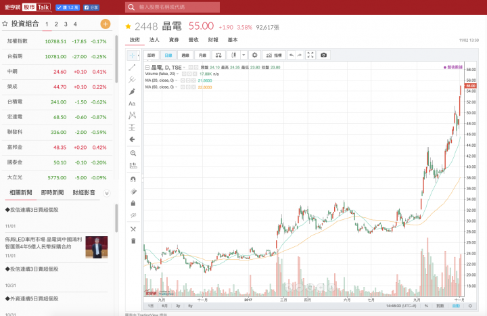This screenshot has width=487, height=316.
Task: Hide all drawing tools eye icon
Action: point(133,215)
